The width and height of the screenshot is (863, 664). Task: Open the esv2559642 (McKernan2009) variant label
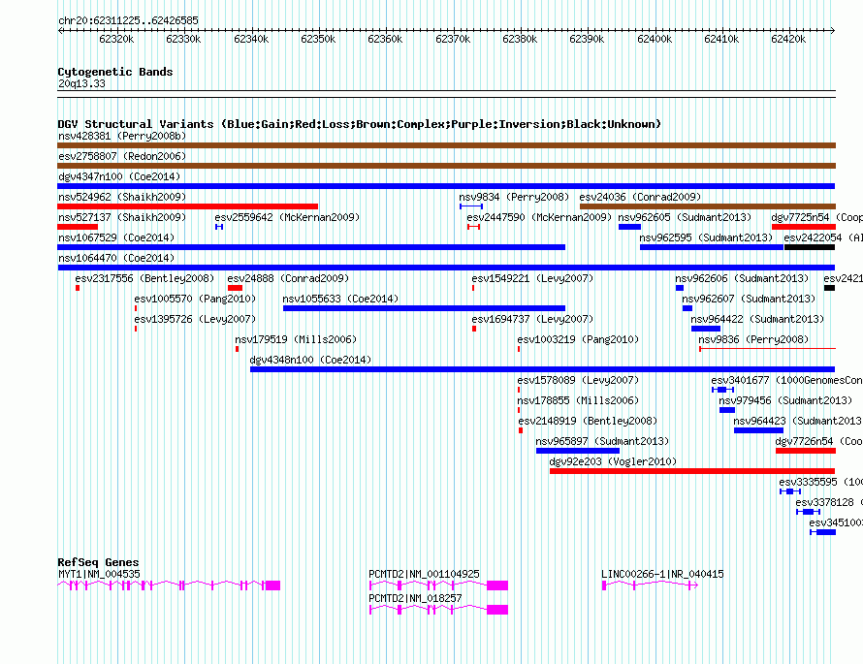pos(287,217)
